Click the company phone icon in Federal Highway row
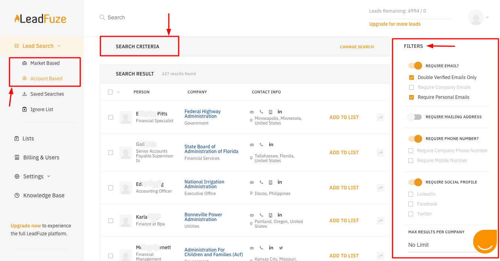Image resolution: width=500 pixels, height=261 pixels. point(270,112)
